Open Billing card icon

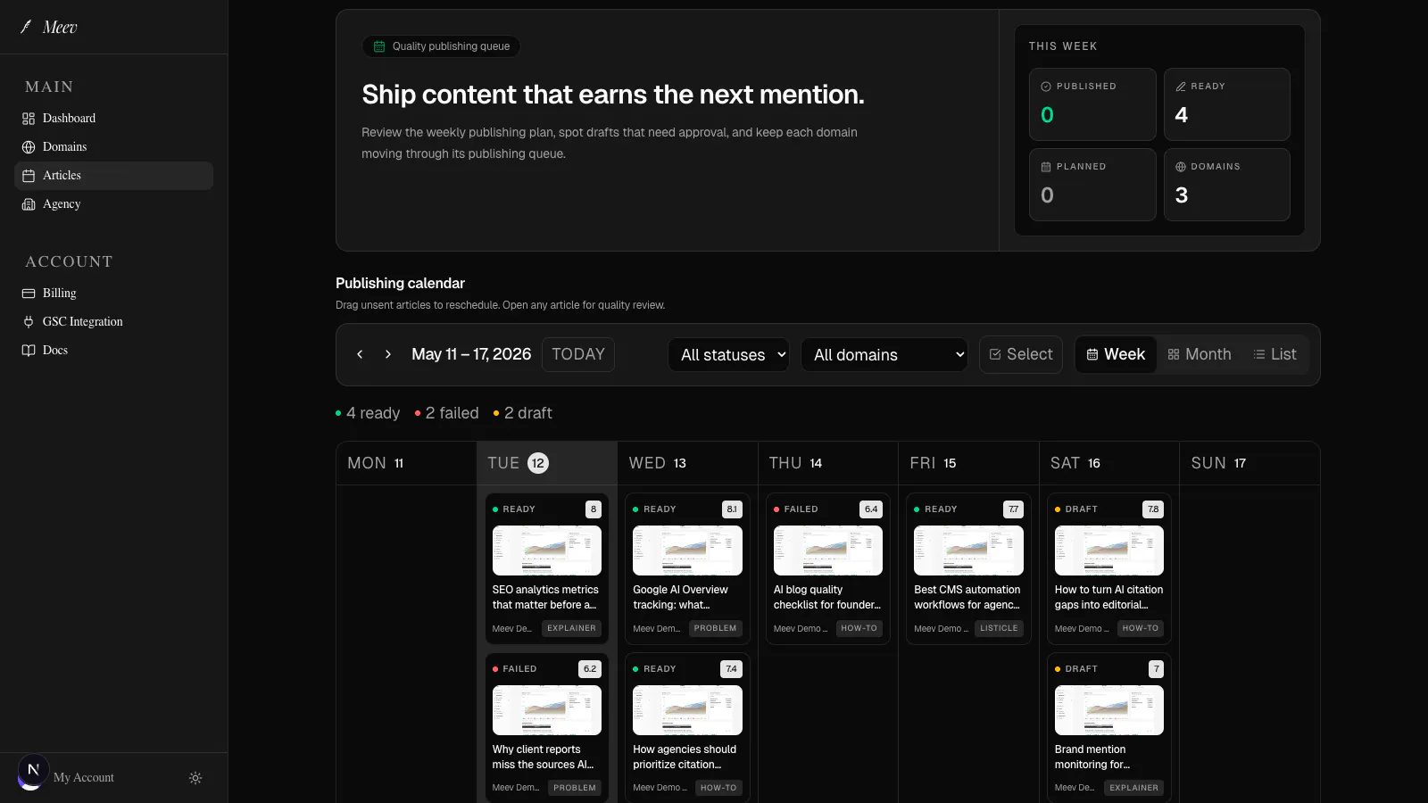[29, 294]
